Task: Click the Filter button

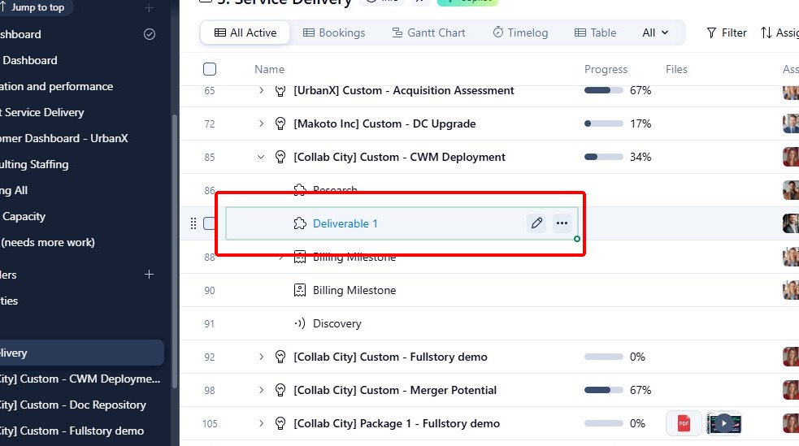Action: click(x=727, y=32)
